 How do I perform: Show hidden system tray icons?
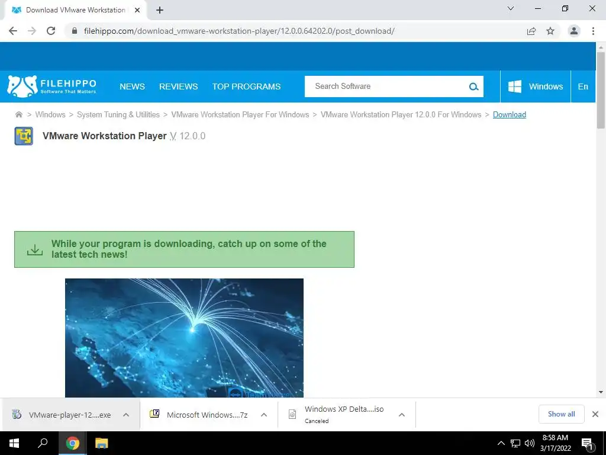(501, 443)
